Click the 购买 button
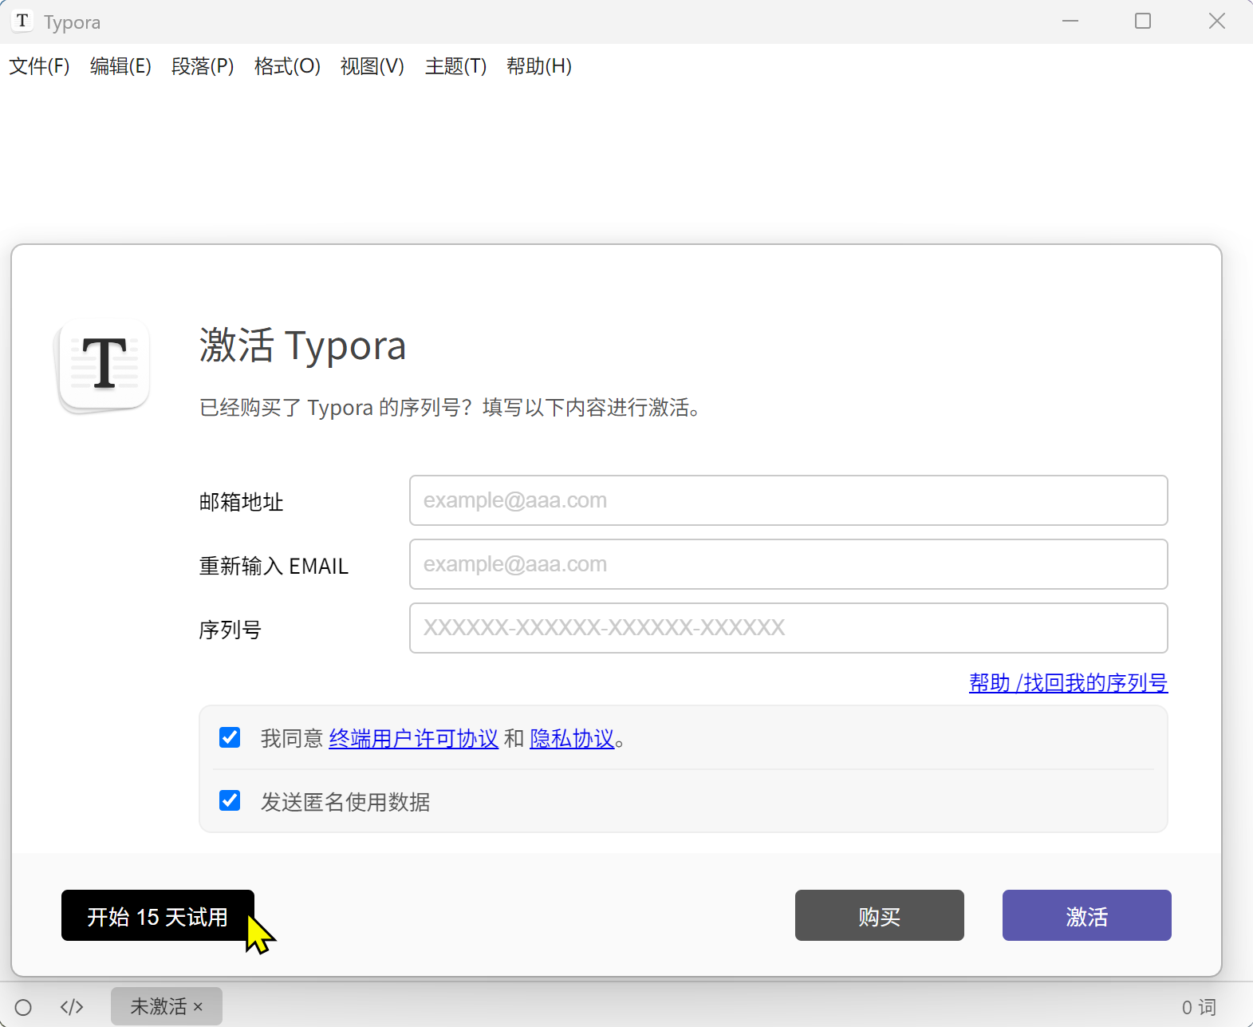This screenshot has height=1027, width=1253. (879, 915)
